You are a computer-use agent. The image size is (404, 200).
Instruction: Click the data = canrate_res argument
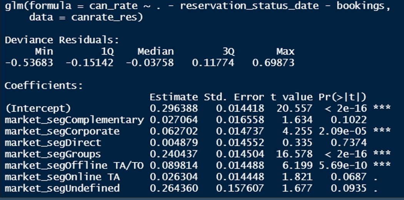pos(86,18)
